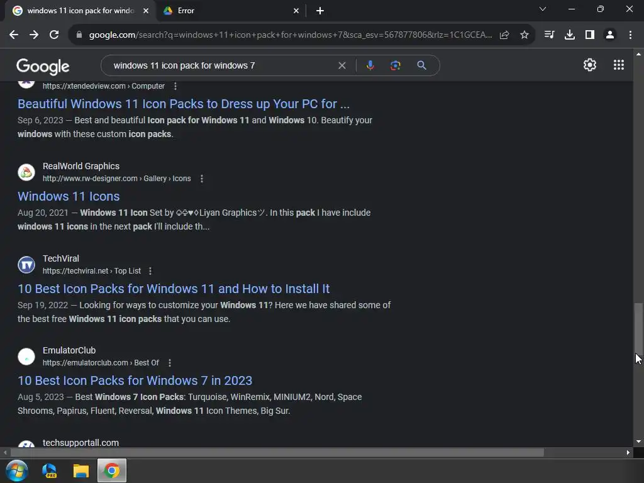Search by image with the Lens icon
The width and height of the screenshot is (644, 483).
click(395, 65)
